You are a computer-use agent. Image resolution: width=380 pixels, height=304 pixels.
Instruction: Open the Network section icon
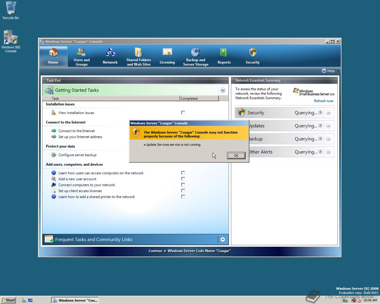click(x=110, y=53)
